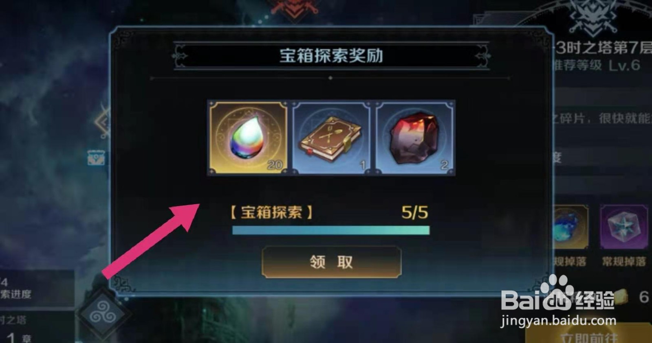Image resolution: width=652 pixels, height=343 pixels.
Task: Select the brown recipe book reward
Action: tap(331, 138)
